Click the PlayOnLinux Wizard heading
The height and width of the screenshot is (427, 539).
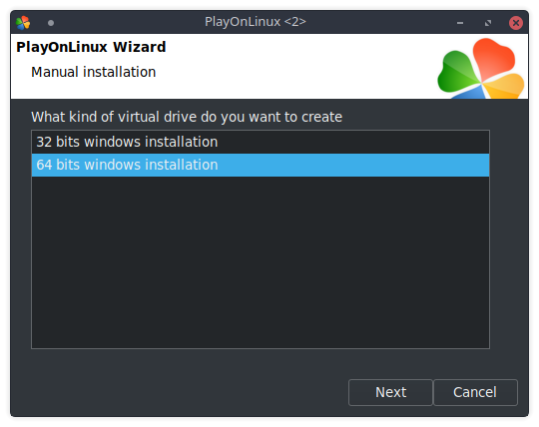(91, 47)
